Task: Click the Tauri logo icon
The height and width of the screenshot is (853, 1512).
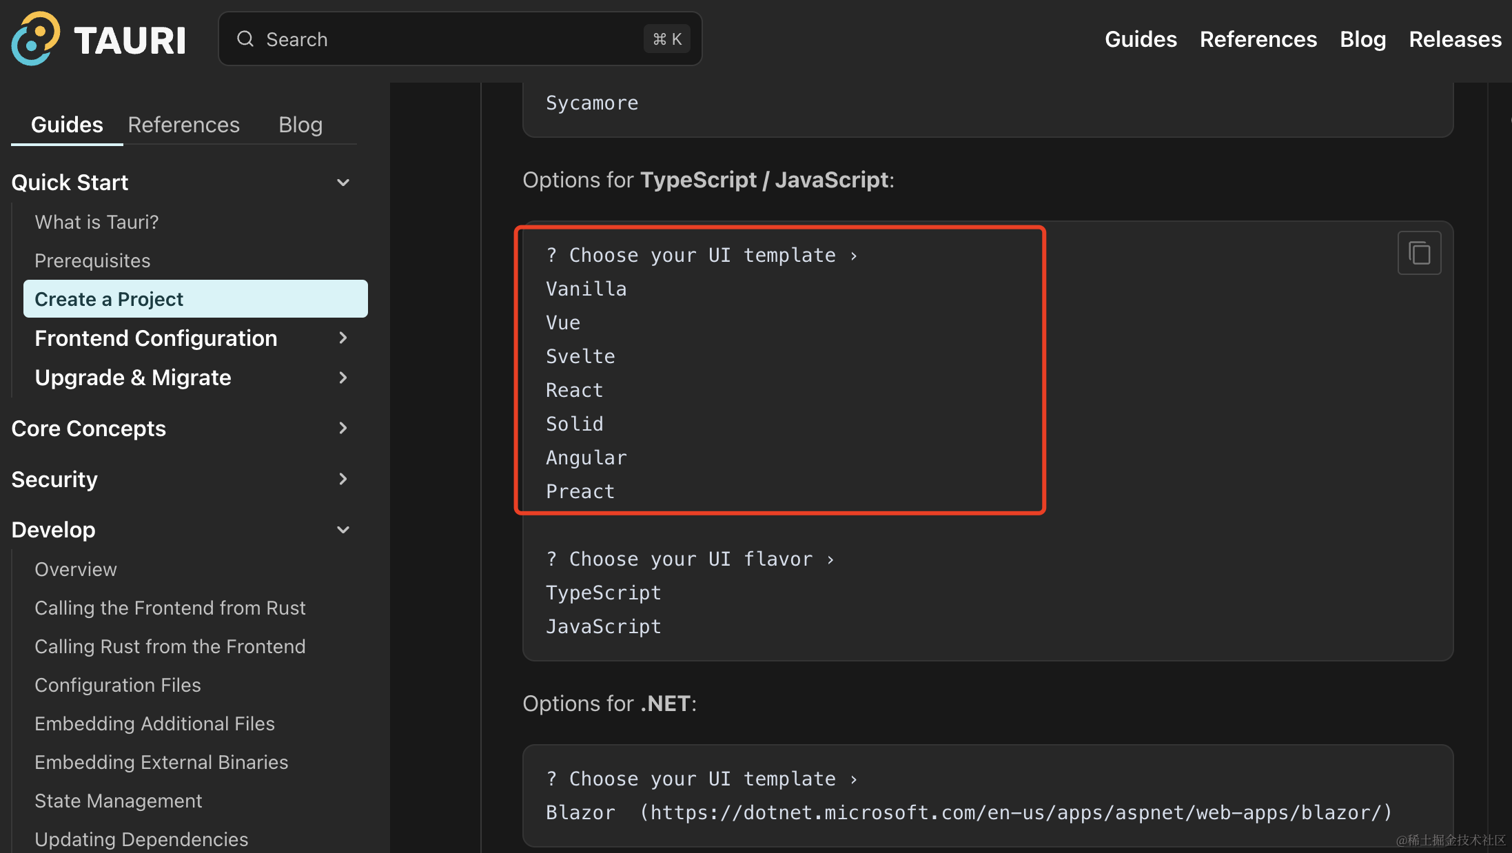Action: [34, 39]
